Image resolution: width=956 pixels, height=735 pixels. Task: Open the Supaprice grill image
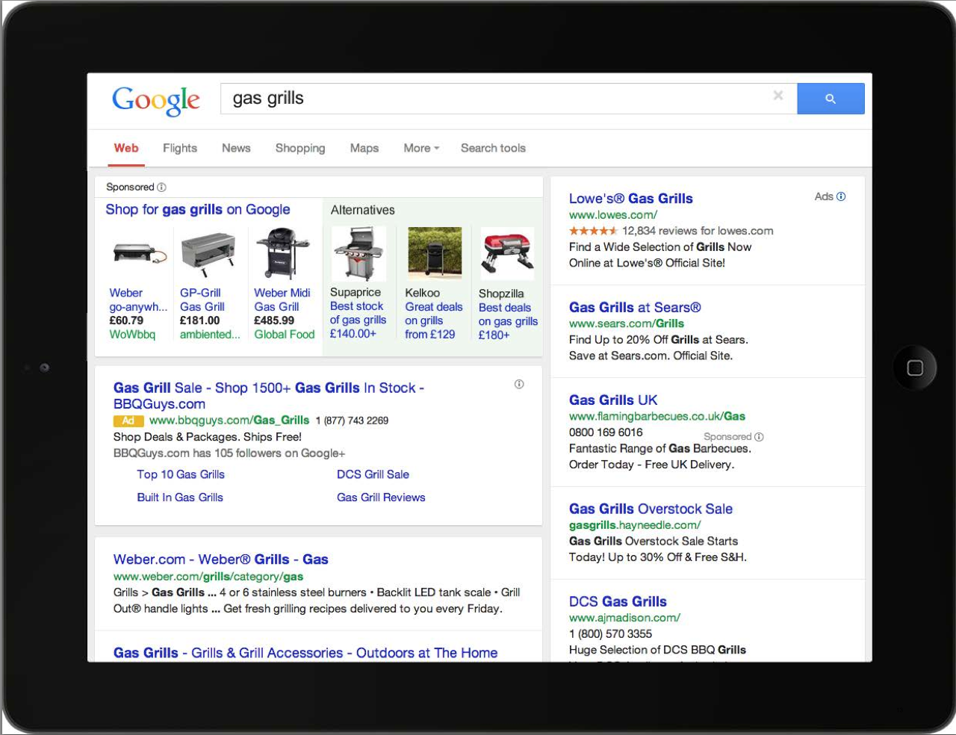(x=358, y=254)
